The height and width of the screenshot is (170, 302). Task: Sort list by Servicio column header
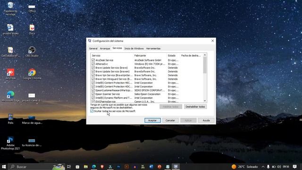point(112,56)
